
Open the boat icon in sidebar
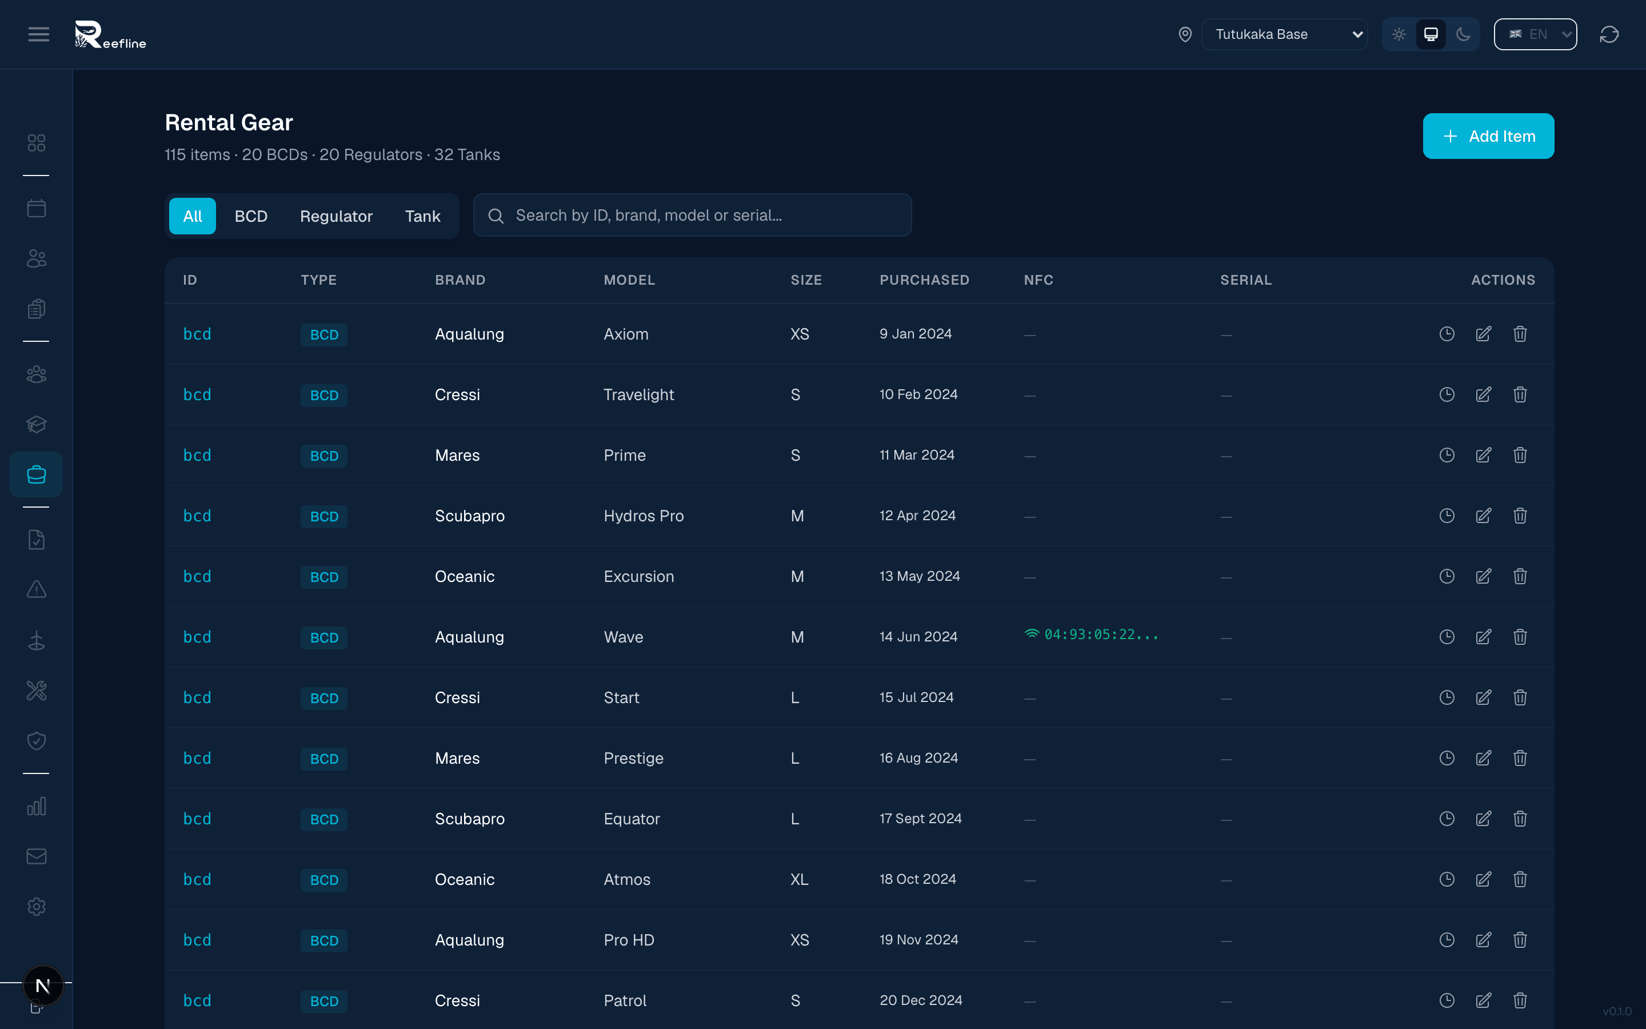pos(37,640)
